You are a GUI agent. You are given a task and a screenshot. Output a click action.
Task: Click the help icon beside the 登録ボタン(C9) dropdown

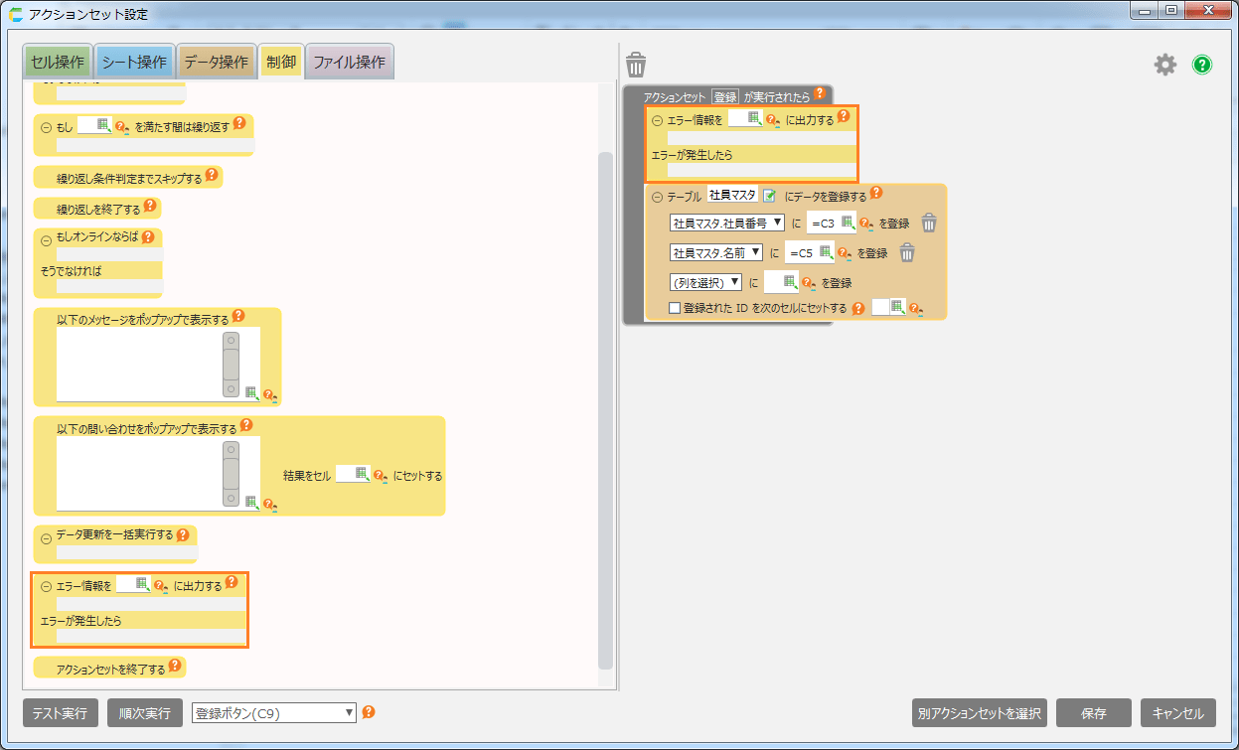(368, 712)
